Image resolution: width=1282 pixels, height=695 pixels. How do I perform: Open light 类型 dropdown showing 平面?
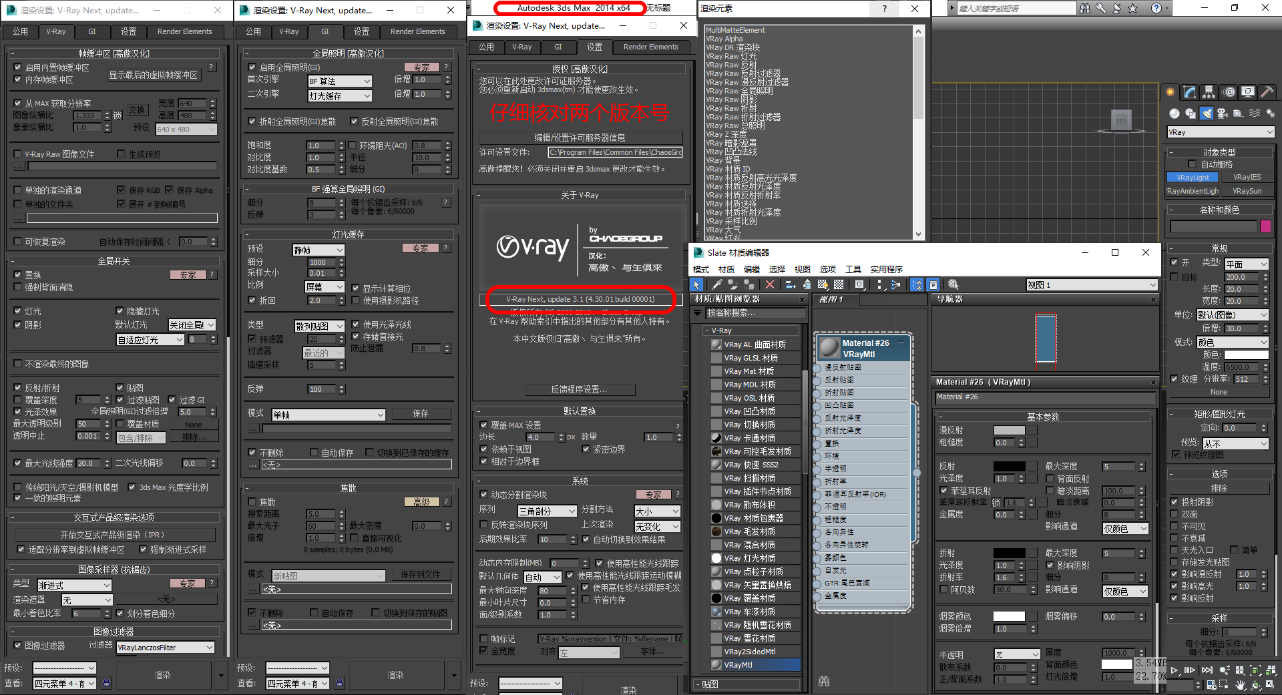[x=1246, y=264]
